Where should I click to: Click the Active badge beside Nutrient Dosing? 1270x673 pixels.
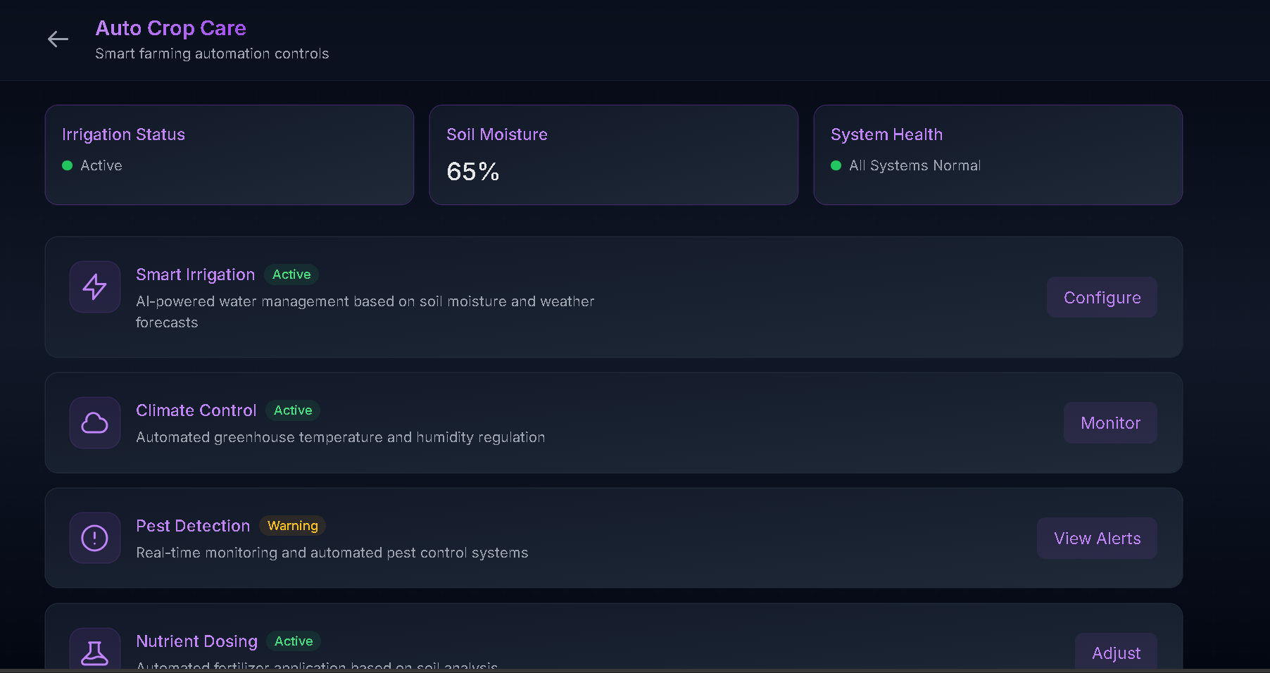click(x=294, y=641)
